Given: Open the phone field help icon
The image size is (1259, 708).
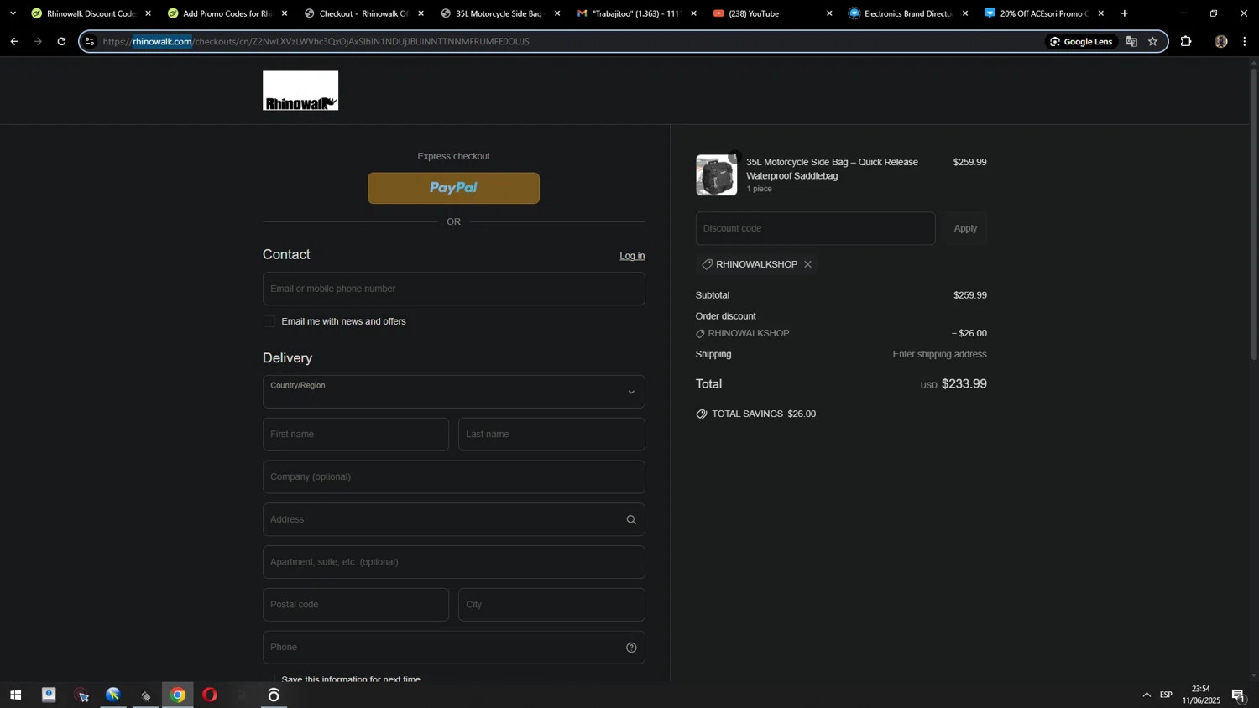Looking at the screenshot, I should coord(631,648).
